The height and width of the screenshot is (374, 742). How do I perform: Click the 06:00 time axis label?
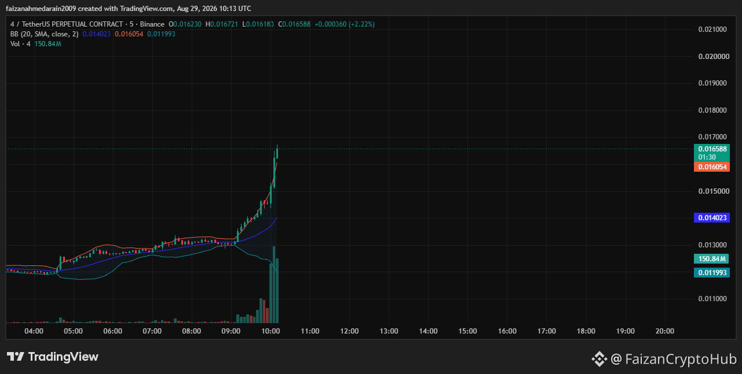click(x=113, y=331)
